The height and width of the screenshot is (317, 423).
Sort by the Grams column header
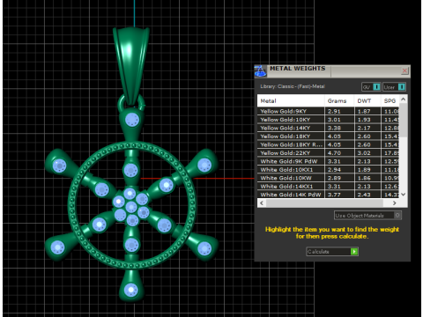[x=339, y=100]
